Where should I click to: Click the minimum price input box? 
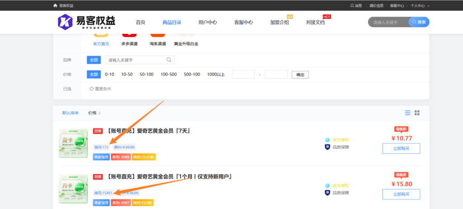tap(243, 75)
